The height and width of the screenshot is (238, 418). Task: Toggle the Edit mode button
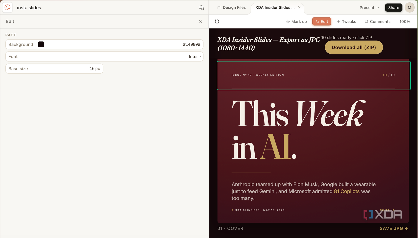[x=322, y=21]
